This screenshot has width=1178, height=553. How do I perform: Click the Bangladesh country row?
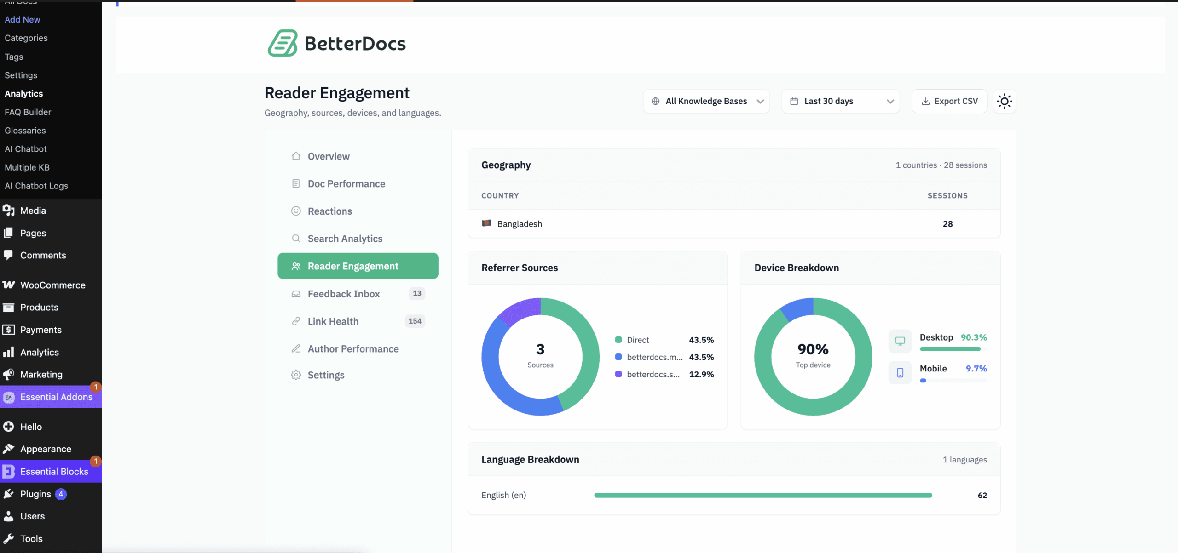coord(734,224)
